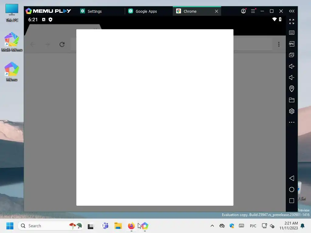This screenshot has height=233, width=311.
Task: Click the shield icon in Android status bar
Action: (50, 19)
